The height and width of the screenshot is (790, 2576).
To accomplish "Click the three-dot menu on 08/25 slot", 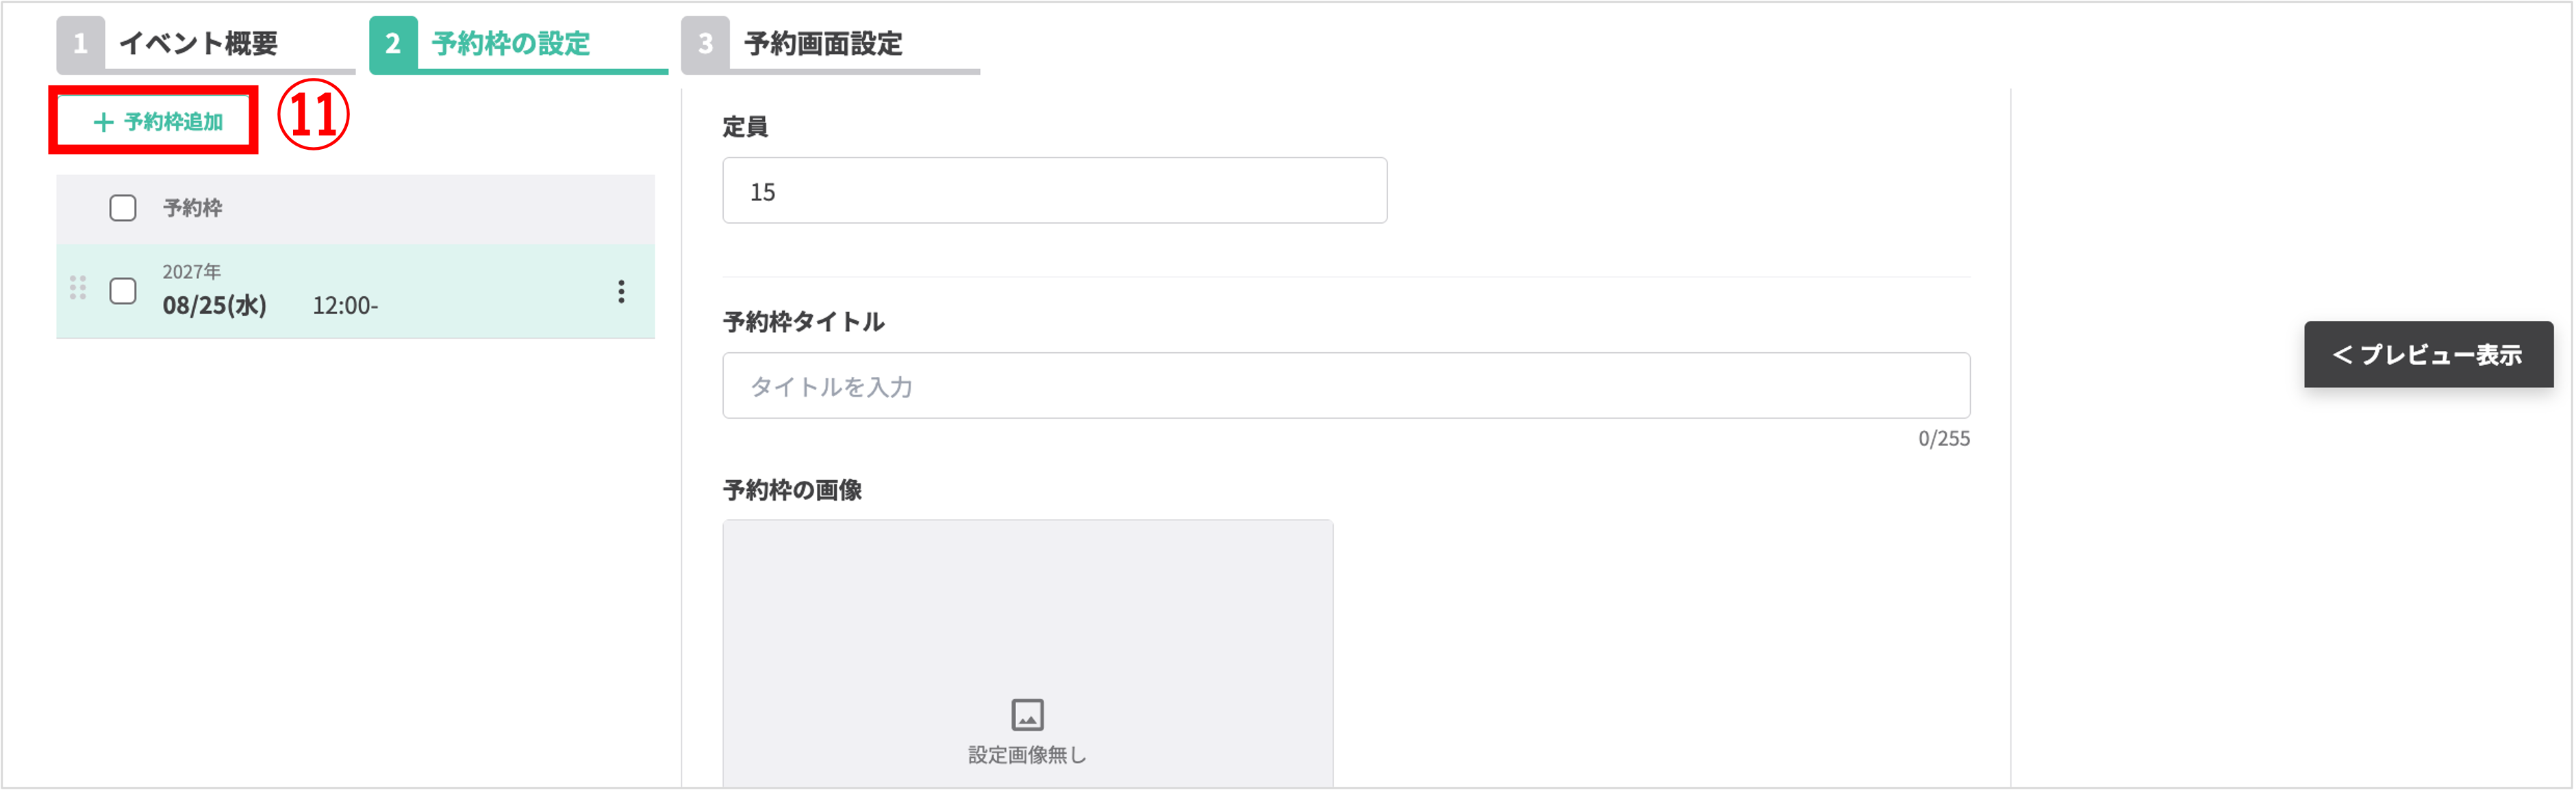I will pos(621,291).
